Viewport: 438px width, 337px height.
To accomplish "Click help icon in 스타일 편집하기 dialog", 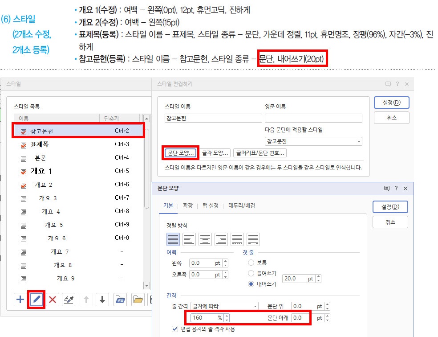I will click(397, 84).
